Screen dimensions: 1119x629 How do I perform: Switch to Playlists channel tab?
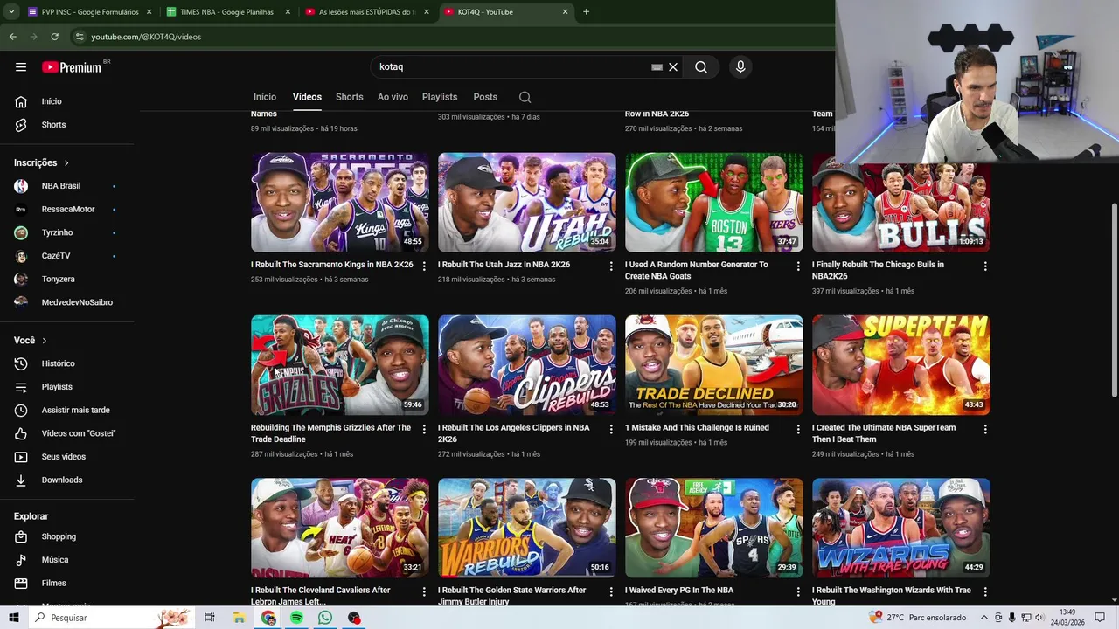tap(440, 97)
